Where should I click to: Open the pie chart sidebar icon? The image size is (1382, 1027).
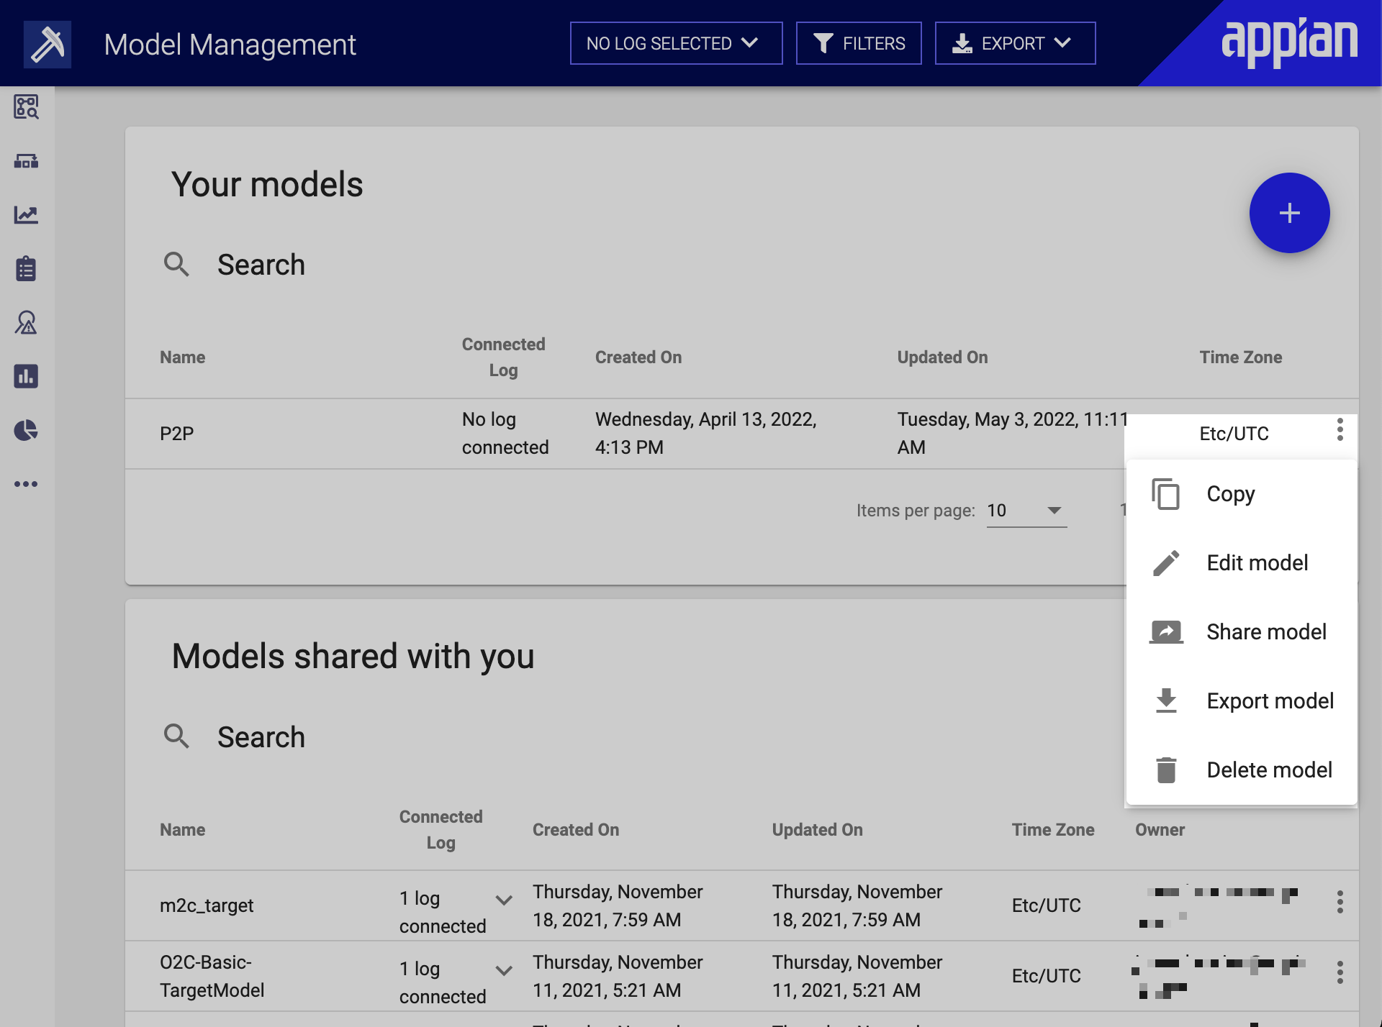tap(26, 430)
